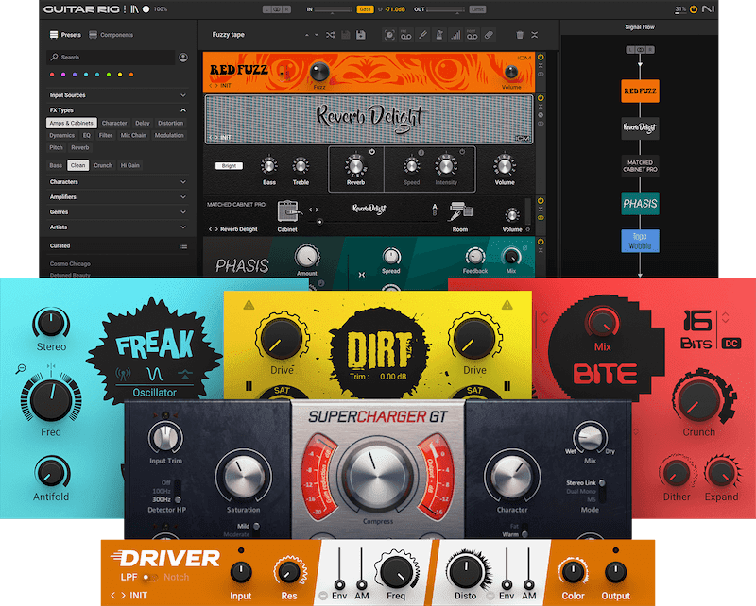Toggle the main power button in header
The width and height of the screenshot is (756, 606).
tap(694, 9)
